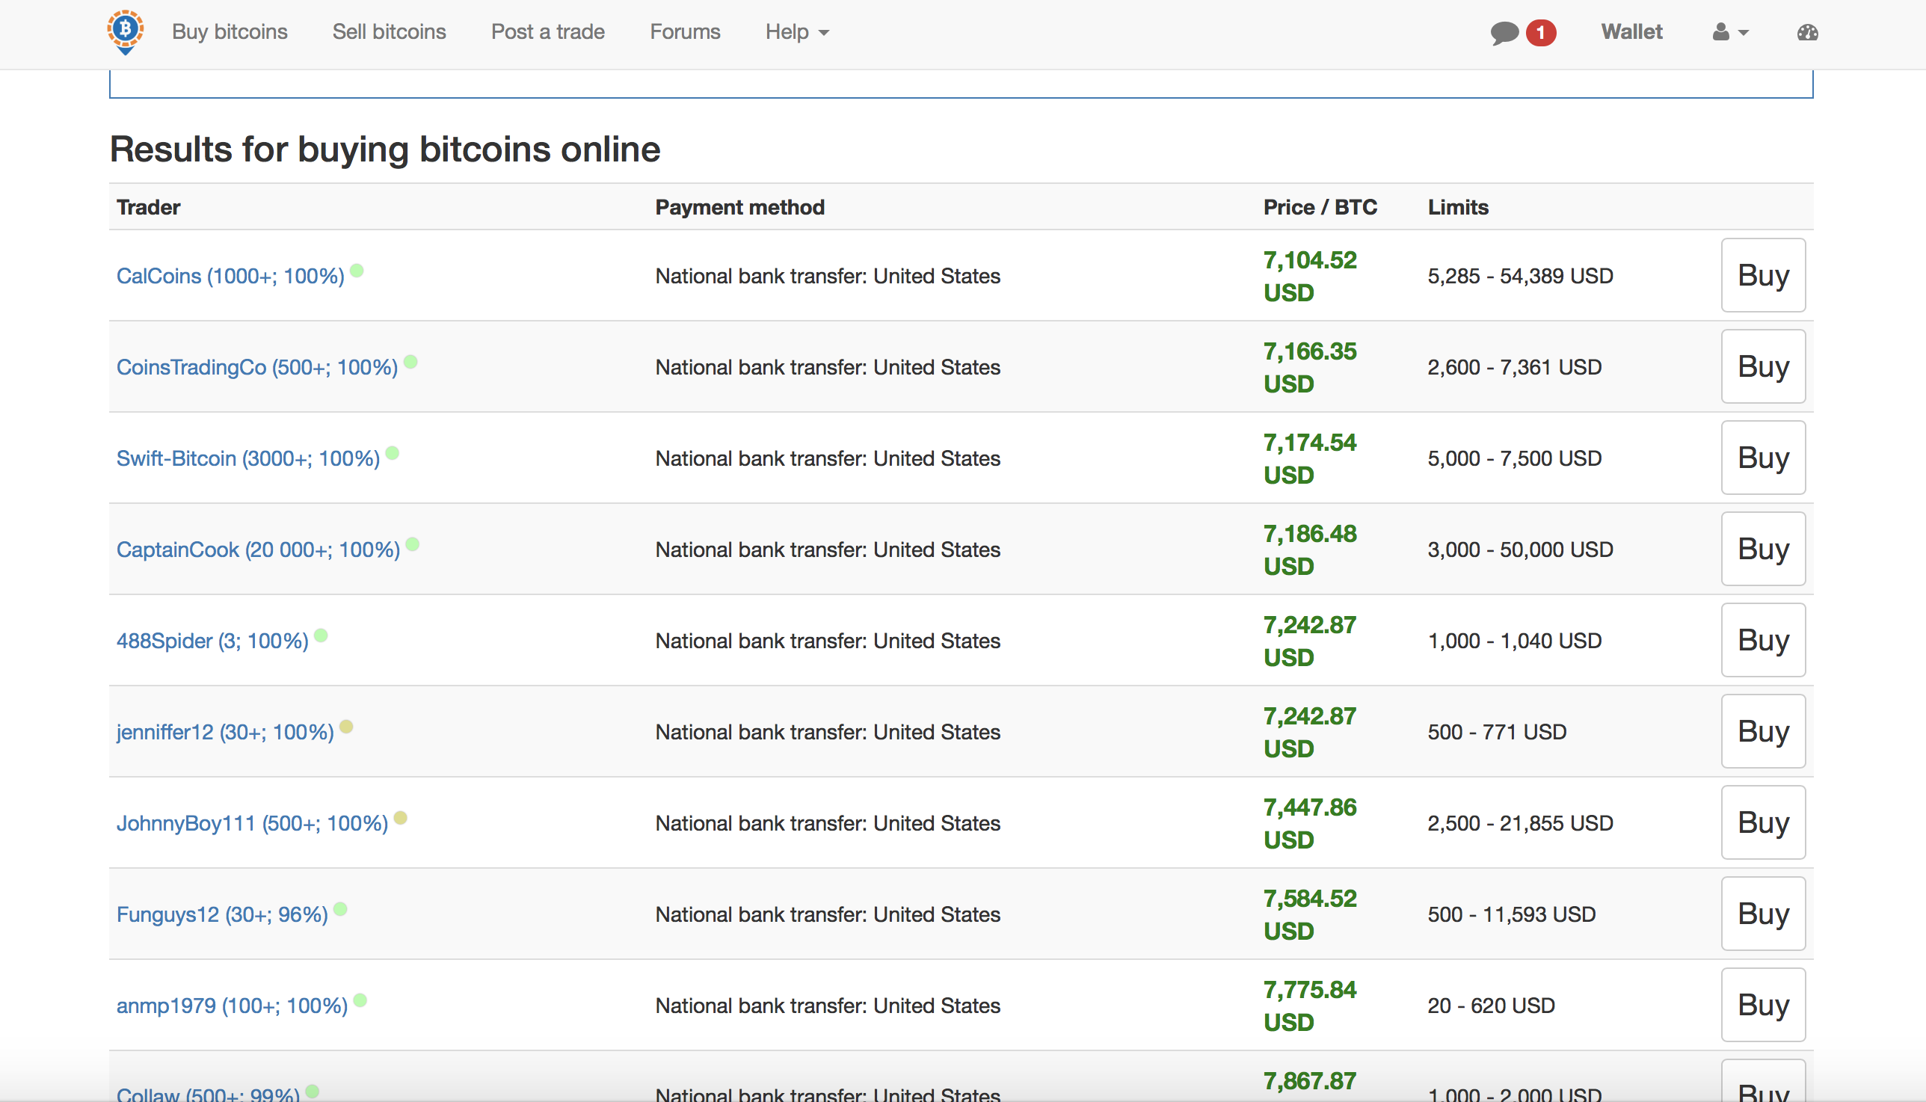1926x1102 pixels.
Task: Open the Forums menu item
Action: click(x=685, y=32)
